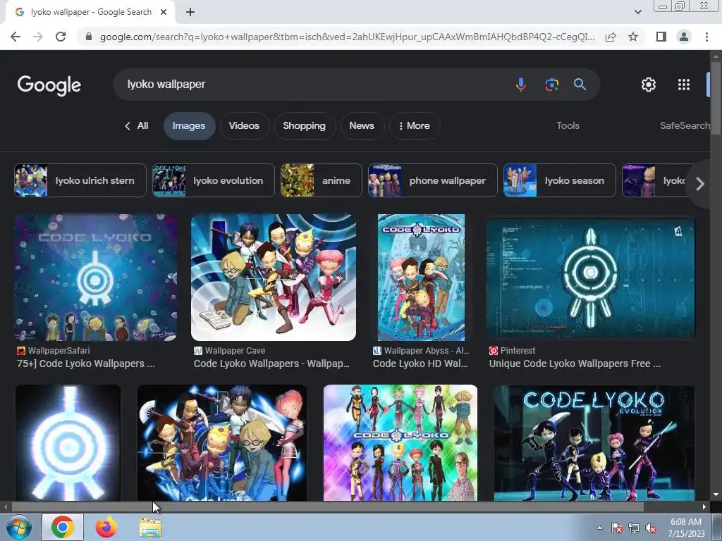Filter by lyoko ulrich stern chip

tap(80, 181)
